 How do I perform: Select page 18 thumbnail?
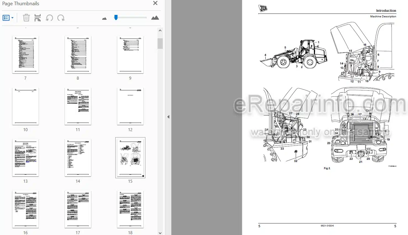(x=130, y=209)
